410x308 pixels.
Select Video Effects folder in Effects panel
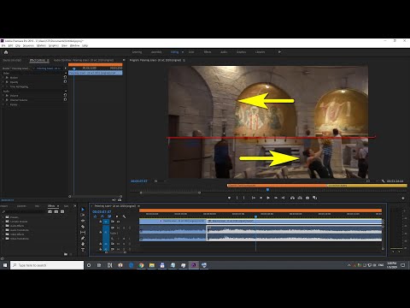point(17,234)
